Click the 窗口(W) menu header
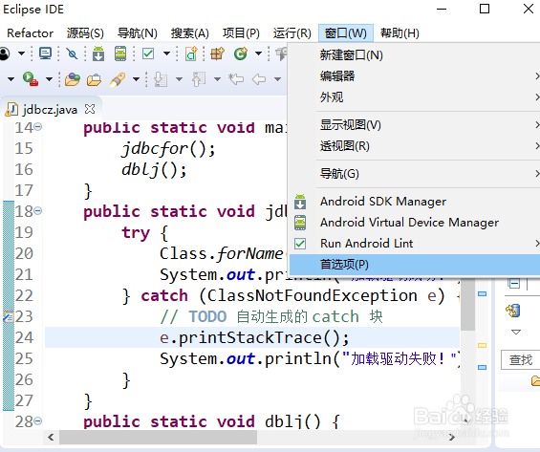Screen dimensions: 540x452 346,33
